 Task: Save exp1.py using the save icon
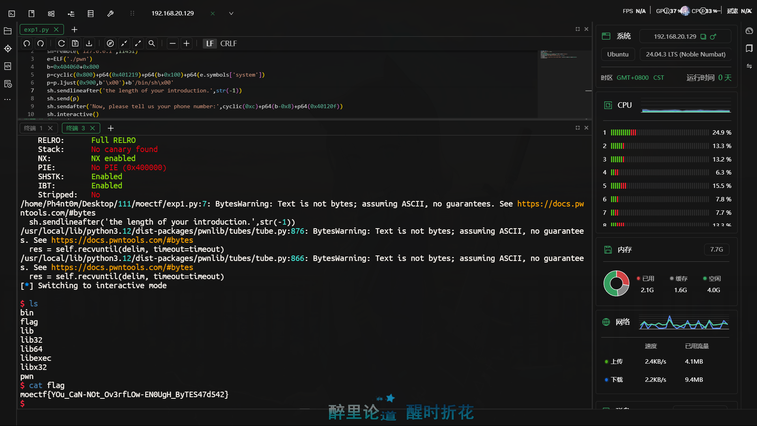pos(75,43)
